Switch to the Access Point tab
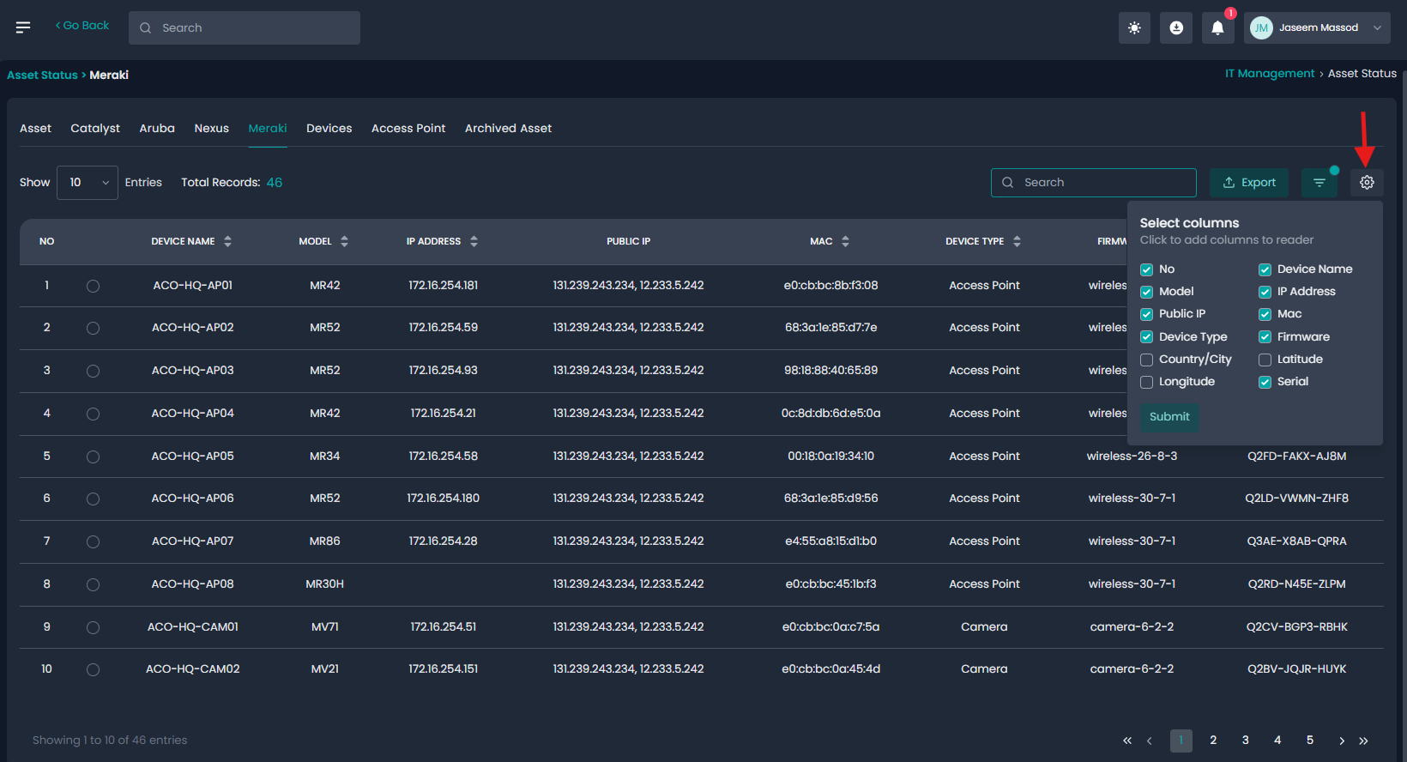The width and height of the screenshot is (1407, 762). pyautogui.click(x=408, y=128)
